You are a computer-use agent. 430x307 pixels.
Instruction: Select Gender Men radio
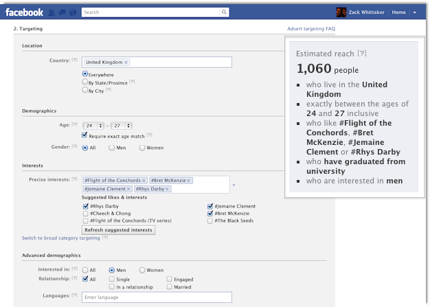tap(111, 148)
